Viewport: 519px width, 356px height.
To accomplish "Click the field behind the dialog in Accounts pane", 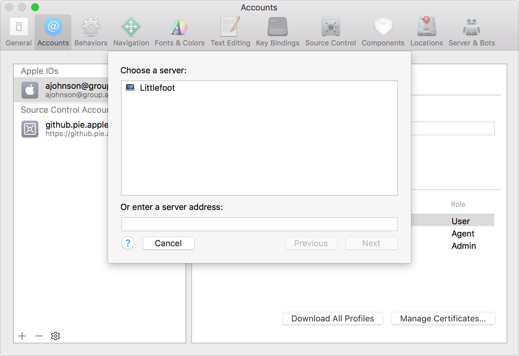I will pos(453,128).
